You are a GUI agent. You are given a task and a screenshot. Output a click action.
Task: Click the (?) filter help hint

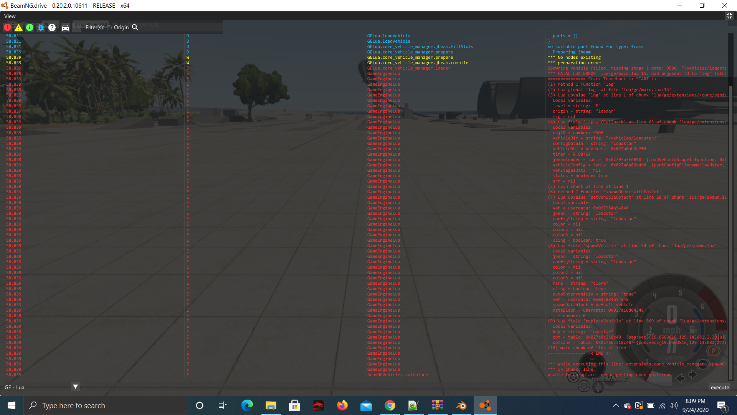[109, 27]
